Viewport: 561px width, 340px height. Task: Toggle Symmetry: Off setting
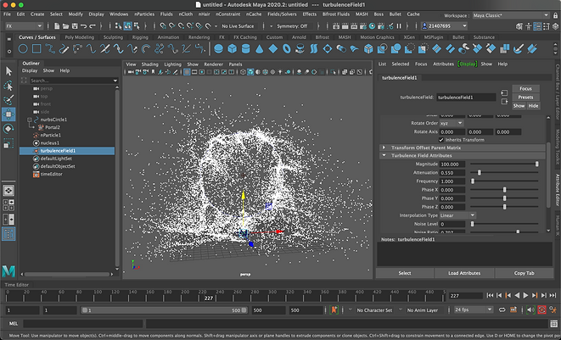point(292,26)
